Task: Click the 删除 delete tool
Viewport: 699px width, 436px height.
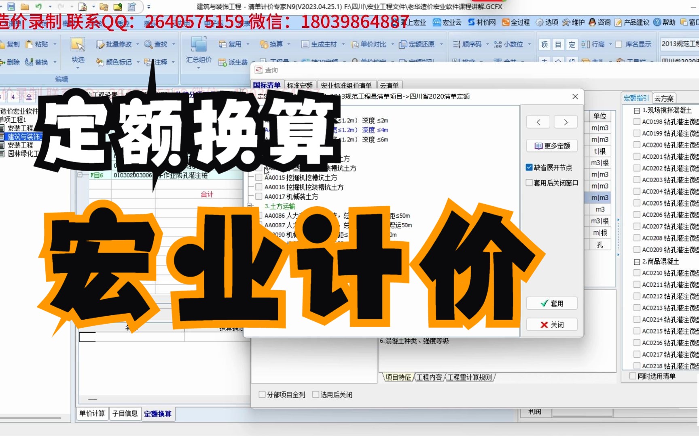Action: (10, 62)
